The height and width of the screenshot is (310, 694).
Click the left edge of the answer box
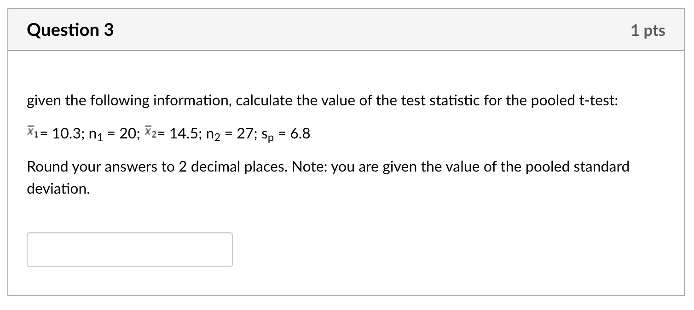click(29, 249)
